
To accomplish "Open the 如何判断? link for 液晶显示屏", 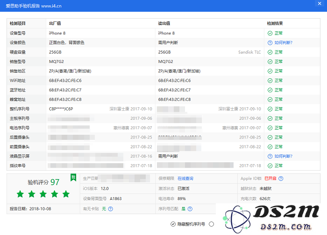I will pos(284,156).
